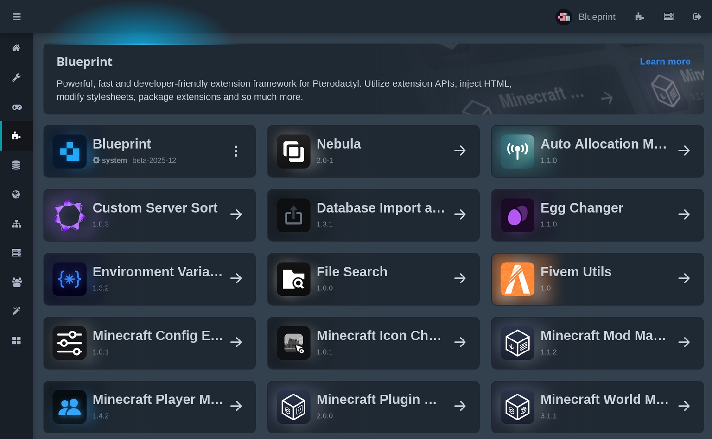
Task: Click the puzzle piece icon in top bar
Action: (x=640, y=17)
